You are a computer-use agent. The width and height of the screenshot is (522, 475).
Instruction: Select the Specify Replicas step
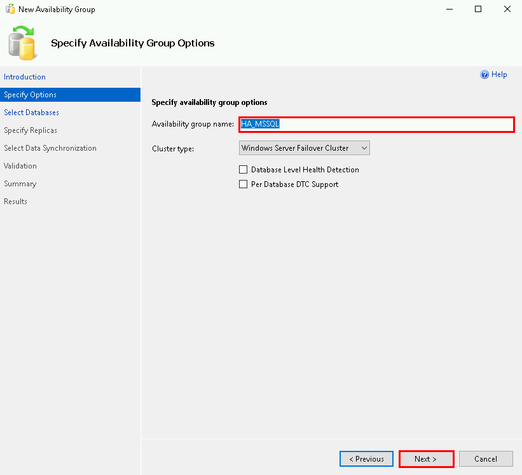[31, 130]
